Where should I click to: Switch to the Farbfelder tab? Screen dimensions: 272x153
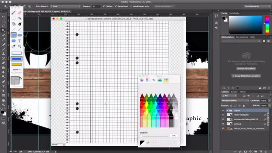click(x=234, y=13)
